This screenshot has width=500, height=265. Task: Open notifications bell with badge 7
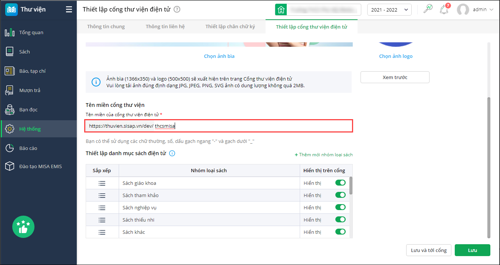click(444, 9)
